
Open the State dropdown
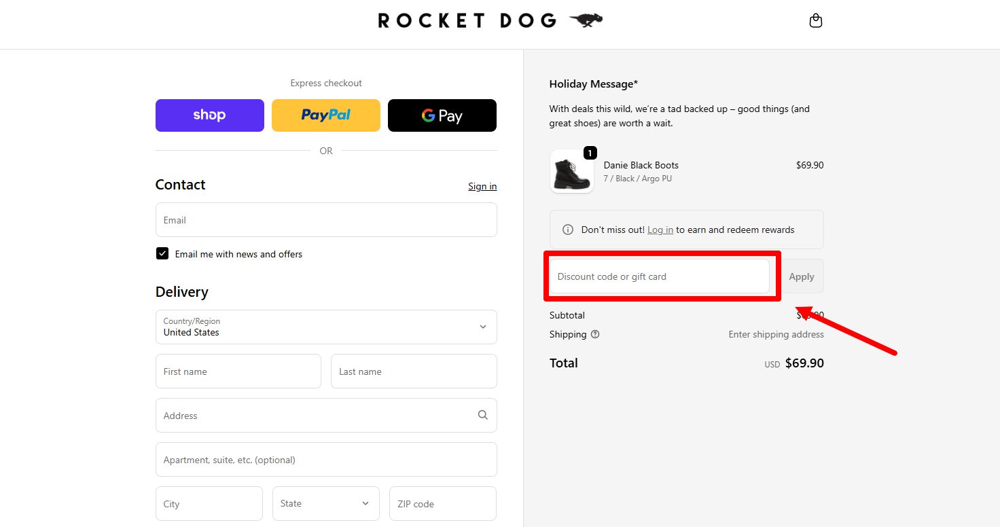coord(326,503)
